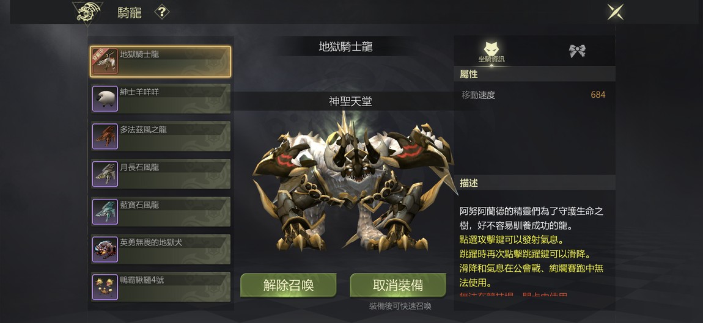
Task: Click the 解除召喚 button
Action: click(x=289, y=285)
